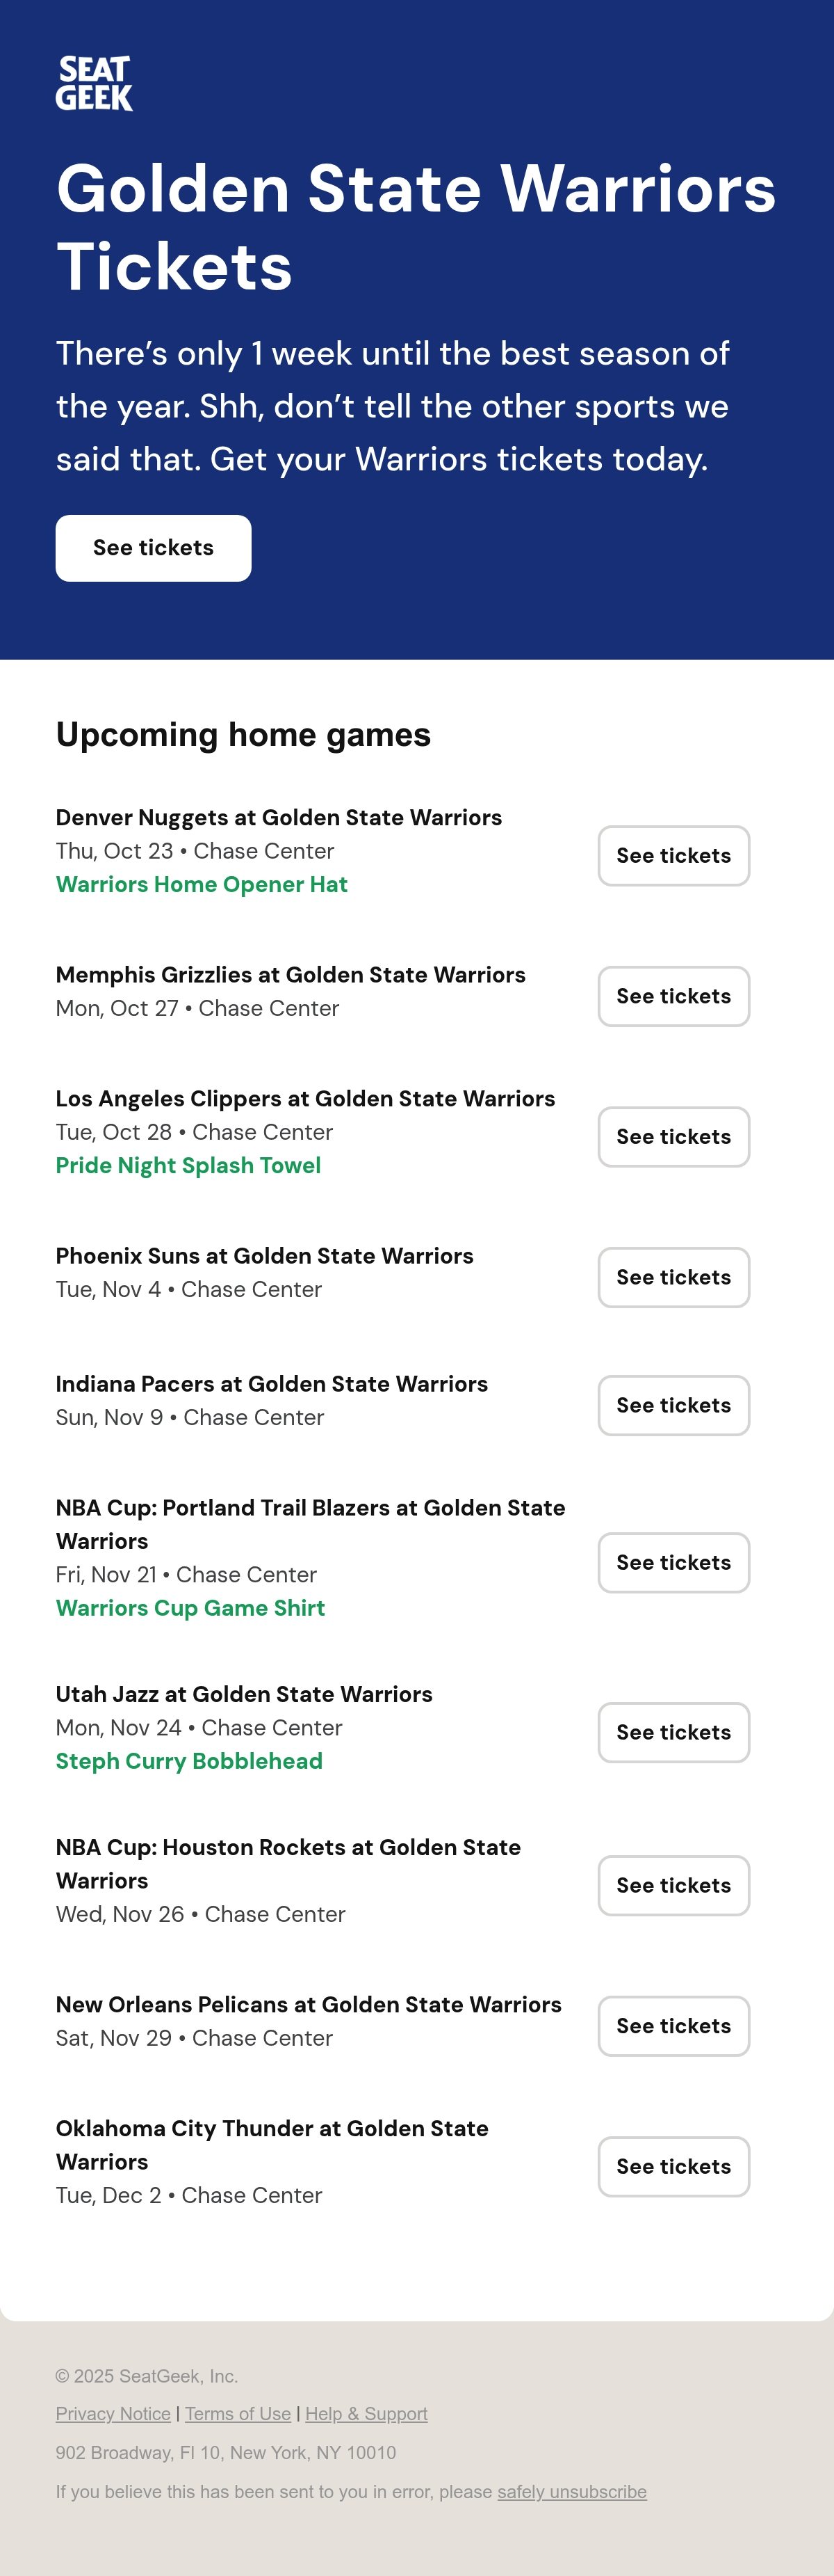
Task: Open the Terms of Use link
Action: [x=238, y=2414]
